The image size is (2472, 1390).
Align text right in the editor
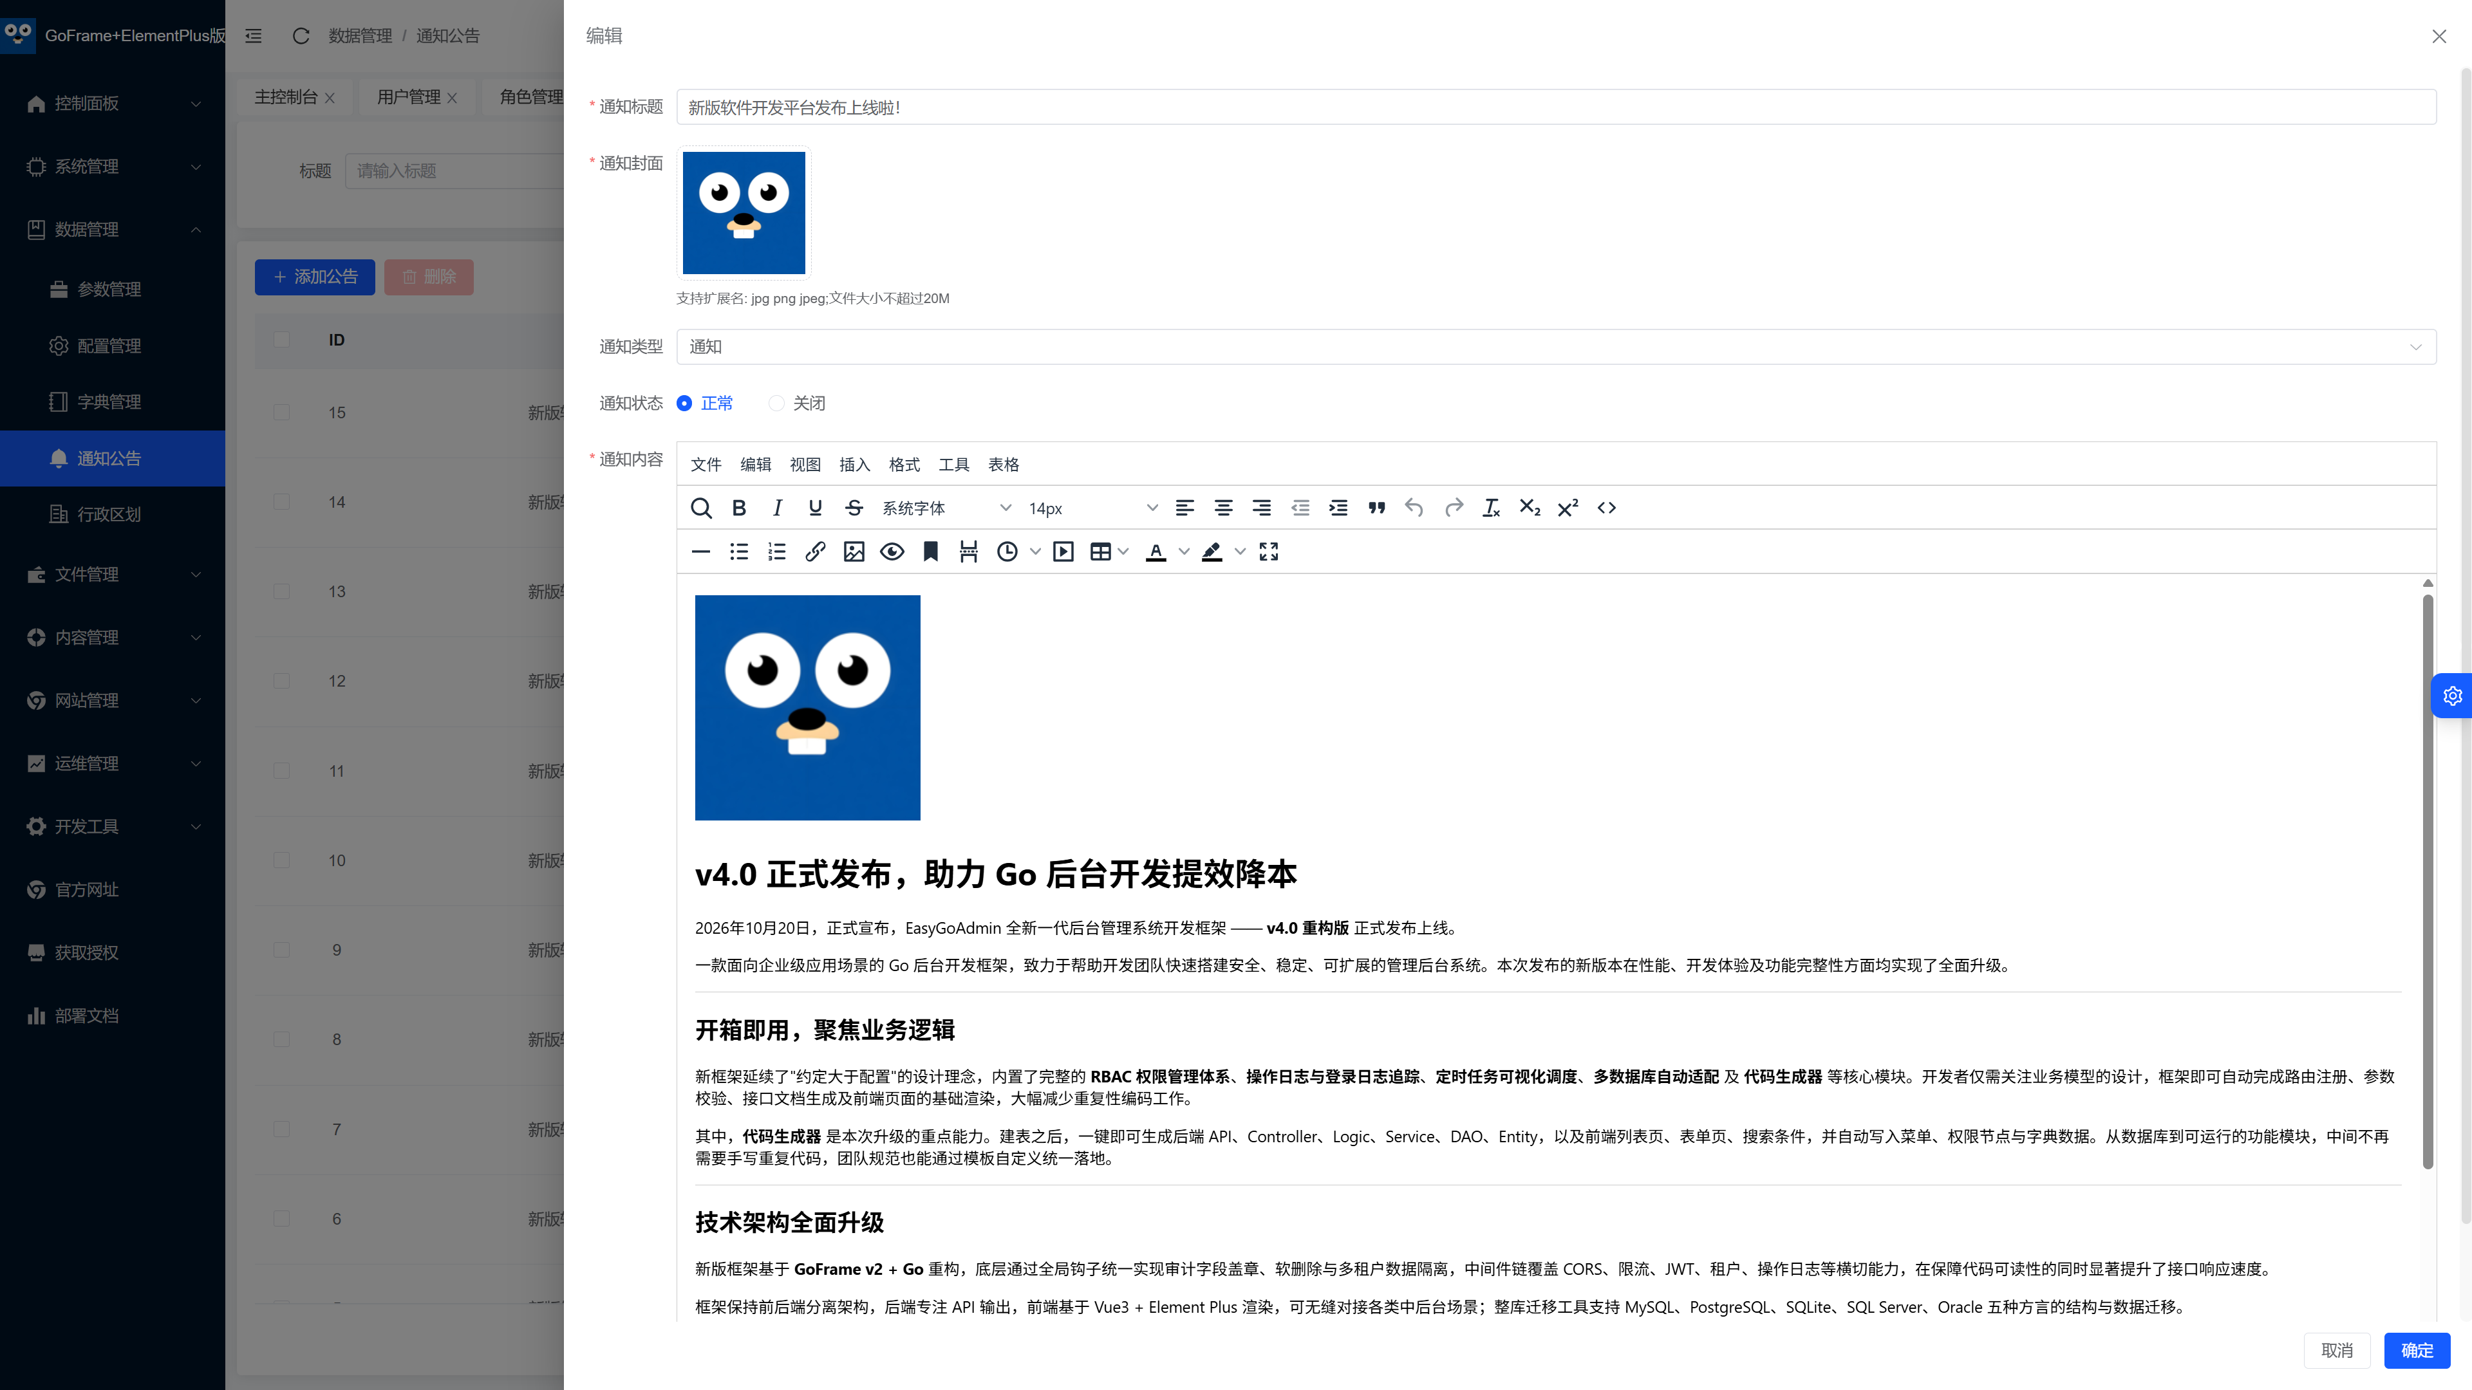tap(1262, 508)
